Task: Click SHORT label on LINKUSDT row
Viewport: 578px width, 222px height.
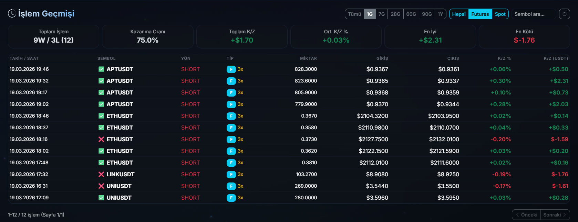Action: coord(190,174)
